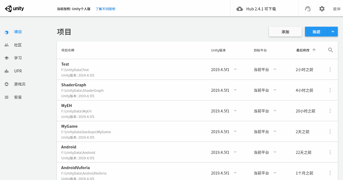Click the Unity logo in header

pos(14,9)
